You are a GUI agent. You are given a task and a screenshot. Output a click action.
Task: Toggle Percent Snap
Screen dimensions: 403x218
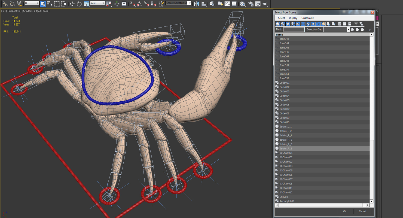pos(146,4)
